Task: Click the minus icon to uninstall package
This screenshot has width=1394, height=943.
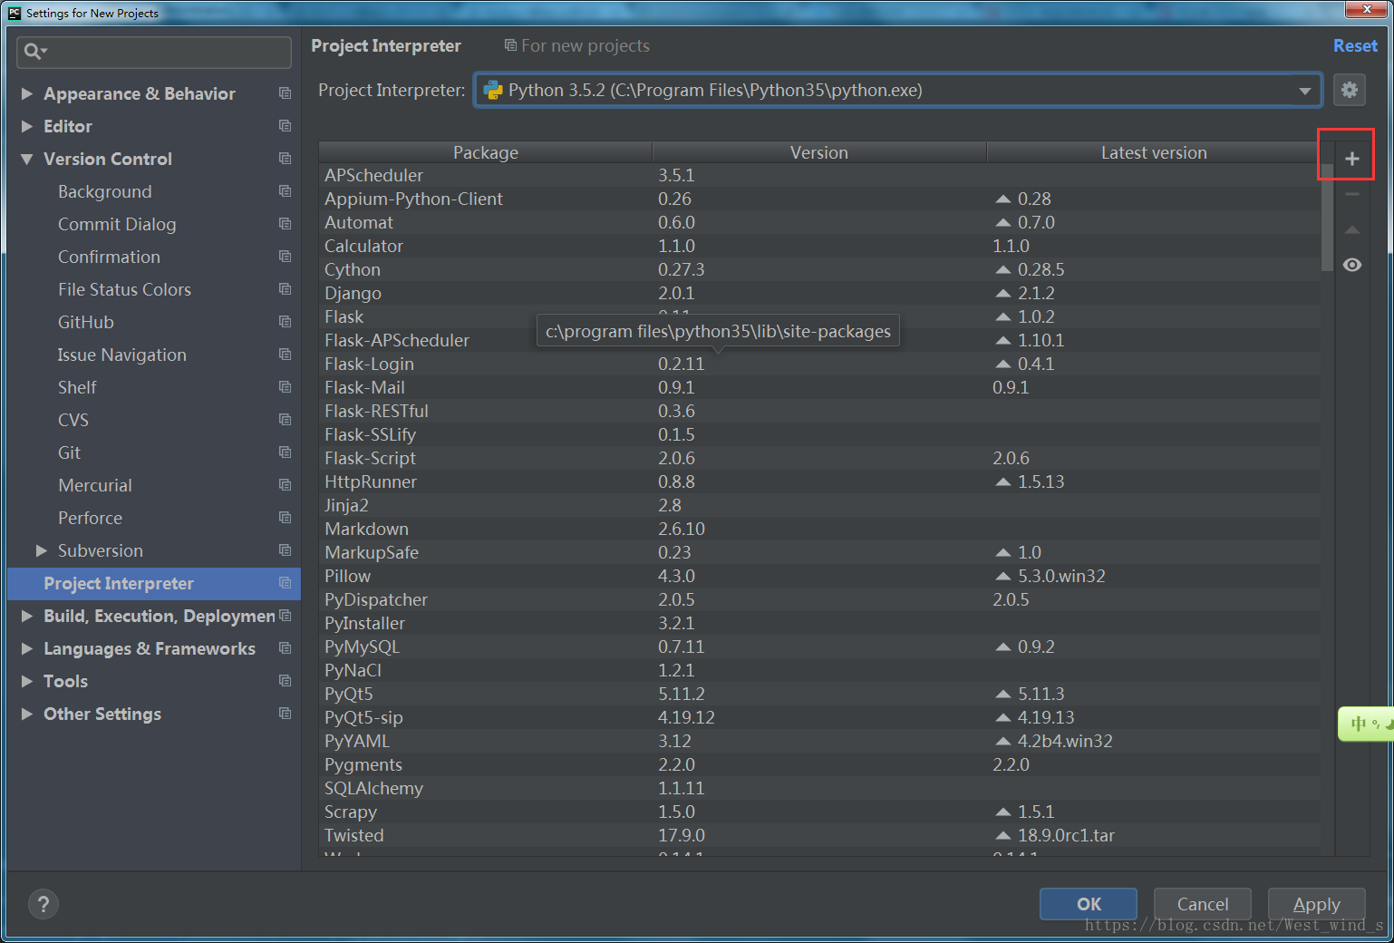Action: click(x=1351, y=194)
